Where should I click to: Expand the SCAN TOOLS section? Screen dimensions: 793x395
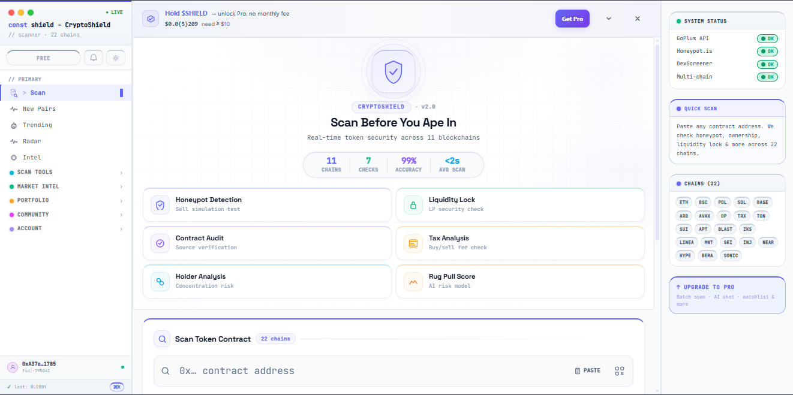point(66,172)
